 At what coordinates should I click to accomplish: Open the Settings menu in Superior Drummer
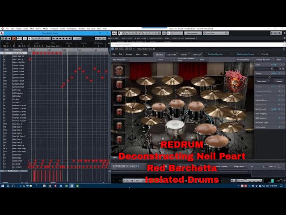coord(129,54)
